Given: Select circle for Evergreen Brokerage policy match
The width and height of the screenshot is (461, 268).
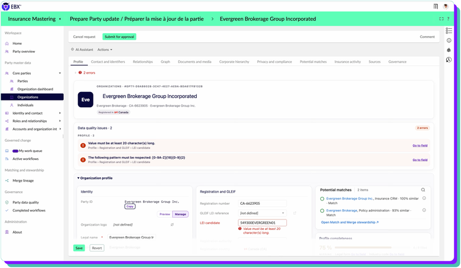Looking at the screenshot, I should pyautogui.click(x=322, y=210).
